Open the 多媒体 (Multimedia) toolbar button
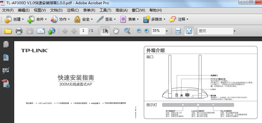 pyautogui.click(x=154, y=19)
